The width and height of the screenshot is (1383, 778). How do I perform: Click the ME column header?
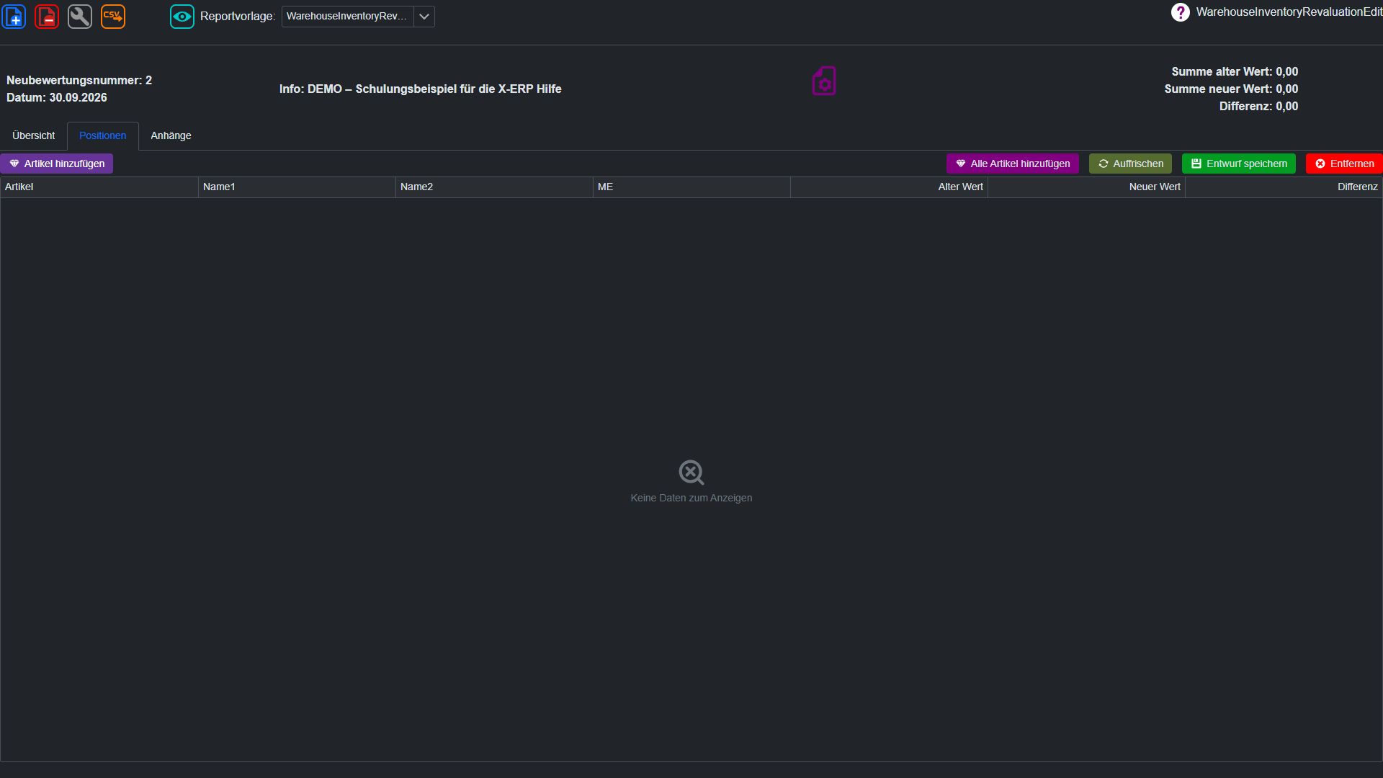click(x=691, y=187)
